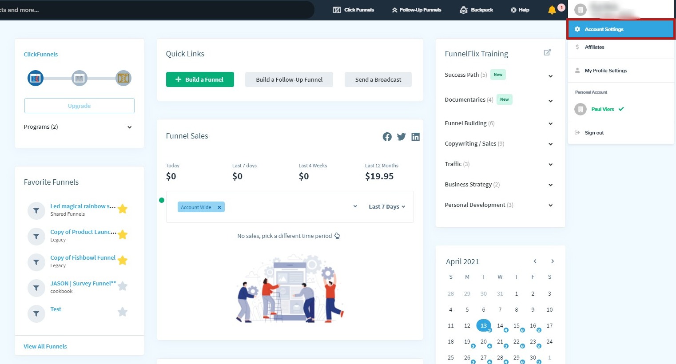The width and height of the screenshot is (676, 364).
Task: Select April 22 in calendar
Action: pos(517,342)
